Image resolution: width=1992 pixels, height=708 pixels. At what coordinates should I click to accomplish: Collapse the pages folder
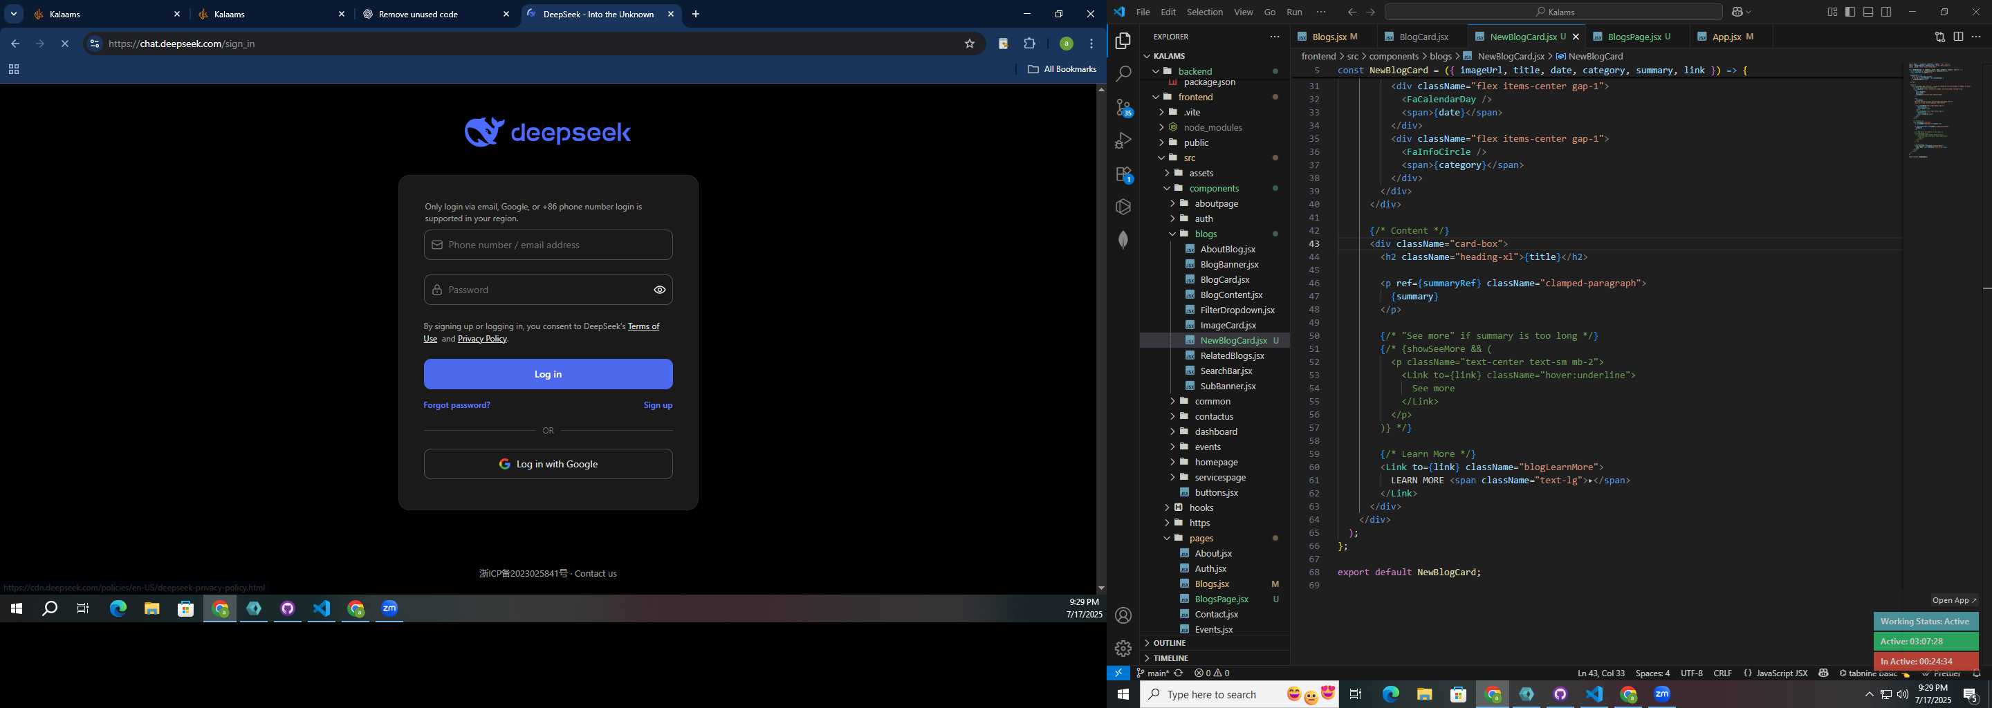pos(1167,539)
